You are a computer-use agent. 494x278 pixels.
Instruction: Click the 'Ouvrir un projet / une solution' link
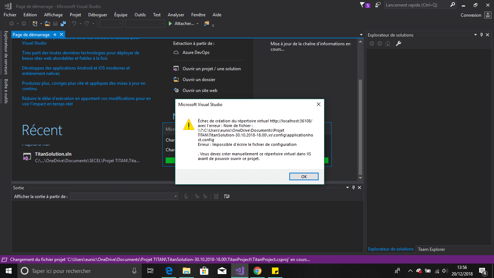(x=212, y=69)
